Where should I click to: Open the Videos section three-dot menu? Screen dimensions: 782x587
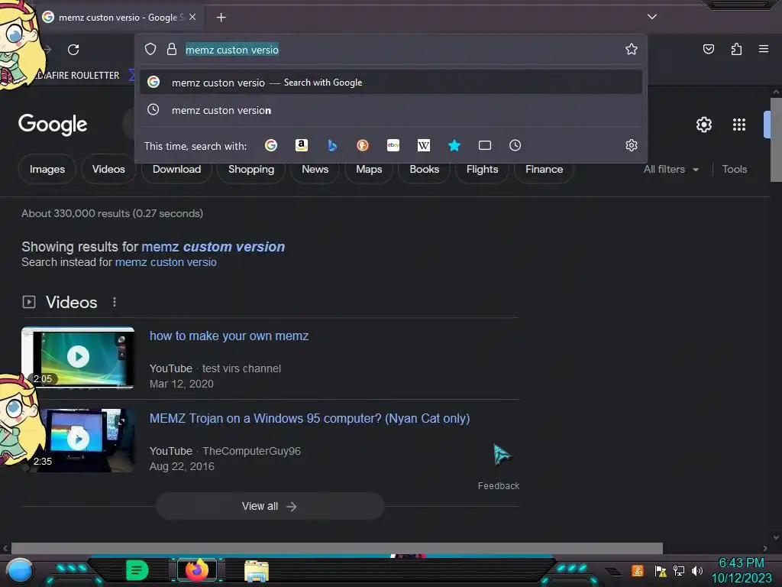pyautogui.click(x=115, y=302)
